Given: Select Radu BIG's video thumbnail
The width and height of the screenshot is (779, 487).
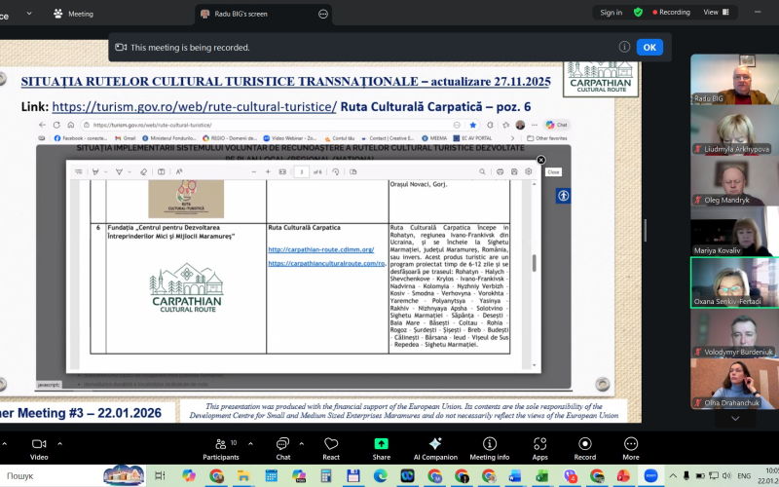Looking at the screenshot, I should (x=734, y=80).
